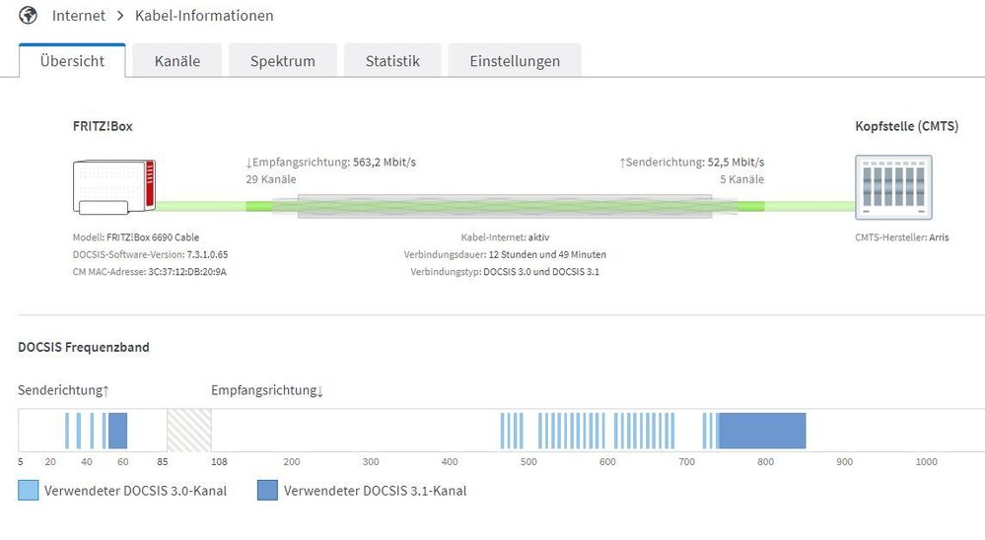
Task: Click DOCSIS-Software-Version 7.3.1.0.65
Action: (x=150, y=255)
